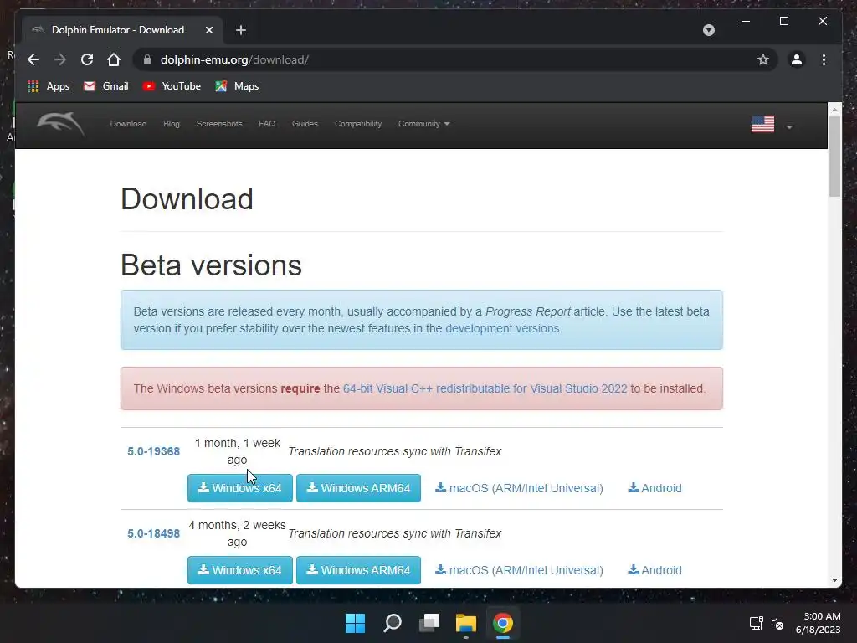Click the browser forward arrow

pyautogui.click(x=60, y=59)
